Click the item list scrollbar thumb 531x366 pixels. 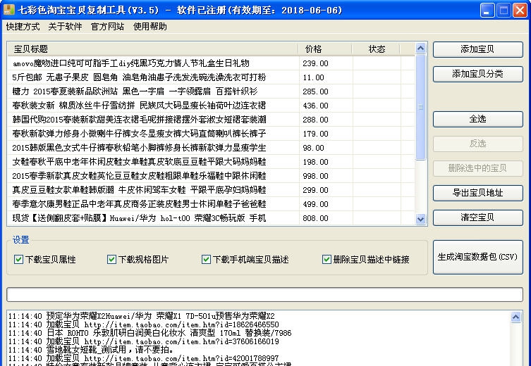pos(420,107)
